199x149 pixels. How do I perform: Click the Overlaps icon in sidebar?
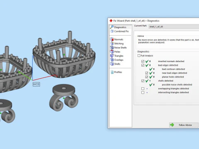(112, 60)
